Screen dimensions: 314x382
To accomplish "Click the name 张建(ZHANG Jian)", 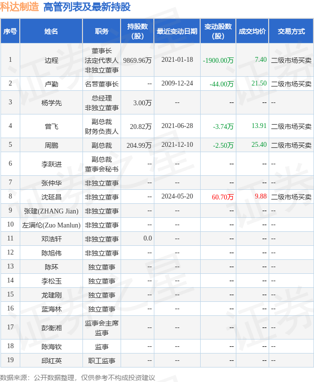I will 51,211.
